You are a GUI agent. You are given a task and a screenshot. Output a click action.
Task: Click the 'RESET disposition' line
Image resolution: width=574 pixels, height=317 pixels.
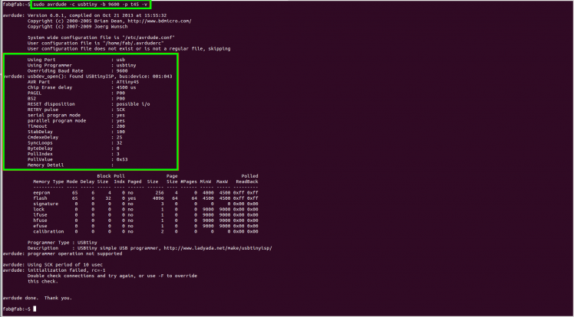[x=88, y=104]
